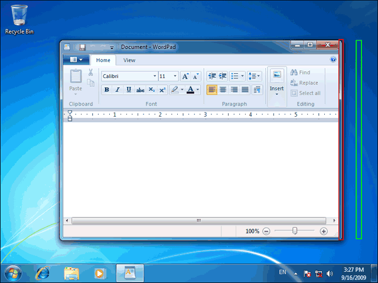
Task: Toggle Subscript formatting
Action: coord(151,90)
